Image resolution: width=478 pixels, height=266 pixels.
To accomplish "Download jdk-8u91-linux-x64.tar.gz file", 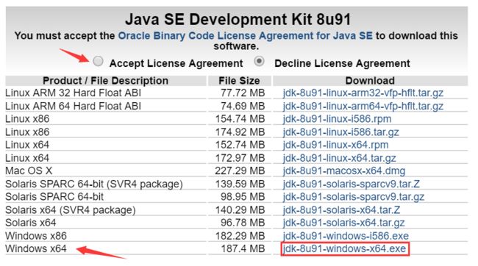I will click(339, 158).
